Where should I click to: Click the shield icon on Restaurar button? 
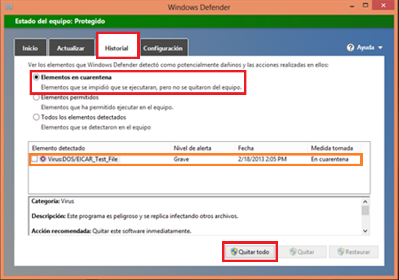coord(340,252)
